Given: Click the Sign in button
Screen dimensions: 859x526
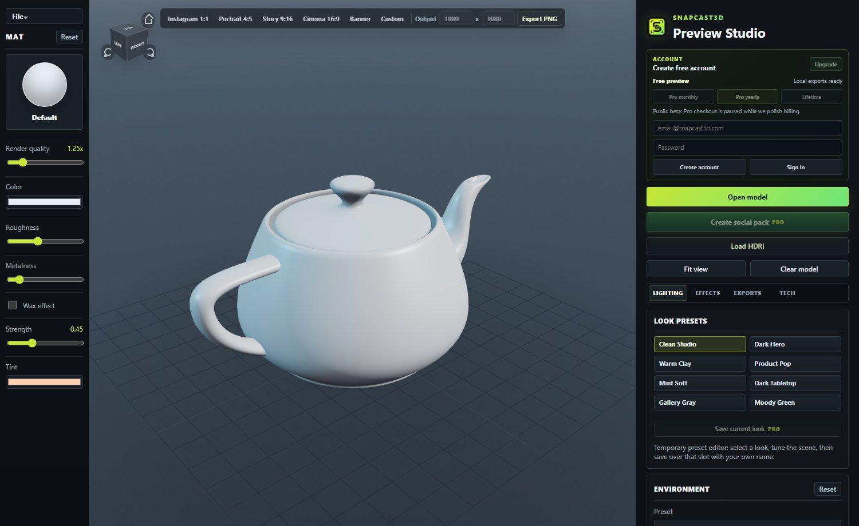Looking at the screenshot, I should point(795,167).
